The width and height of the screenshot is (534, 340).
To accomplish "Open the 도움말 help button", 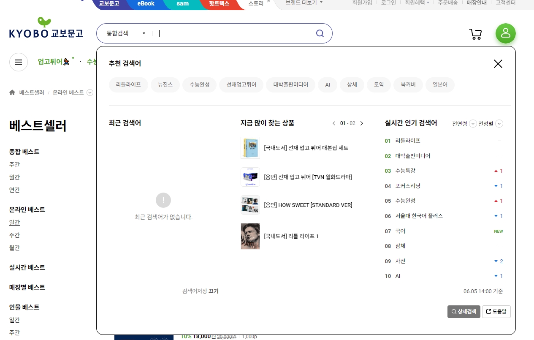I will pos(496,311).
